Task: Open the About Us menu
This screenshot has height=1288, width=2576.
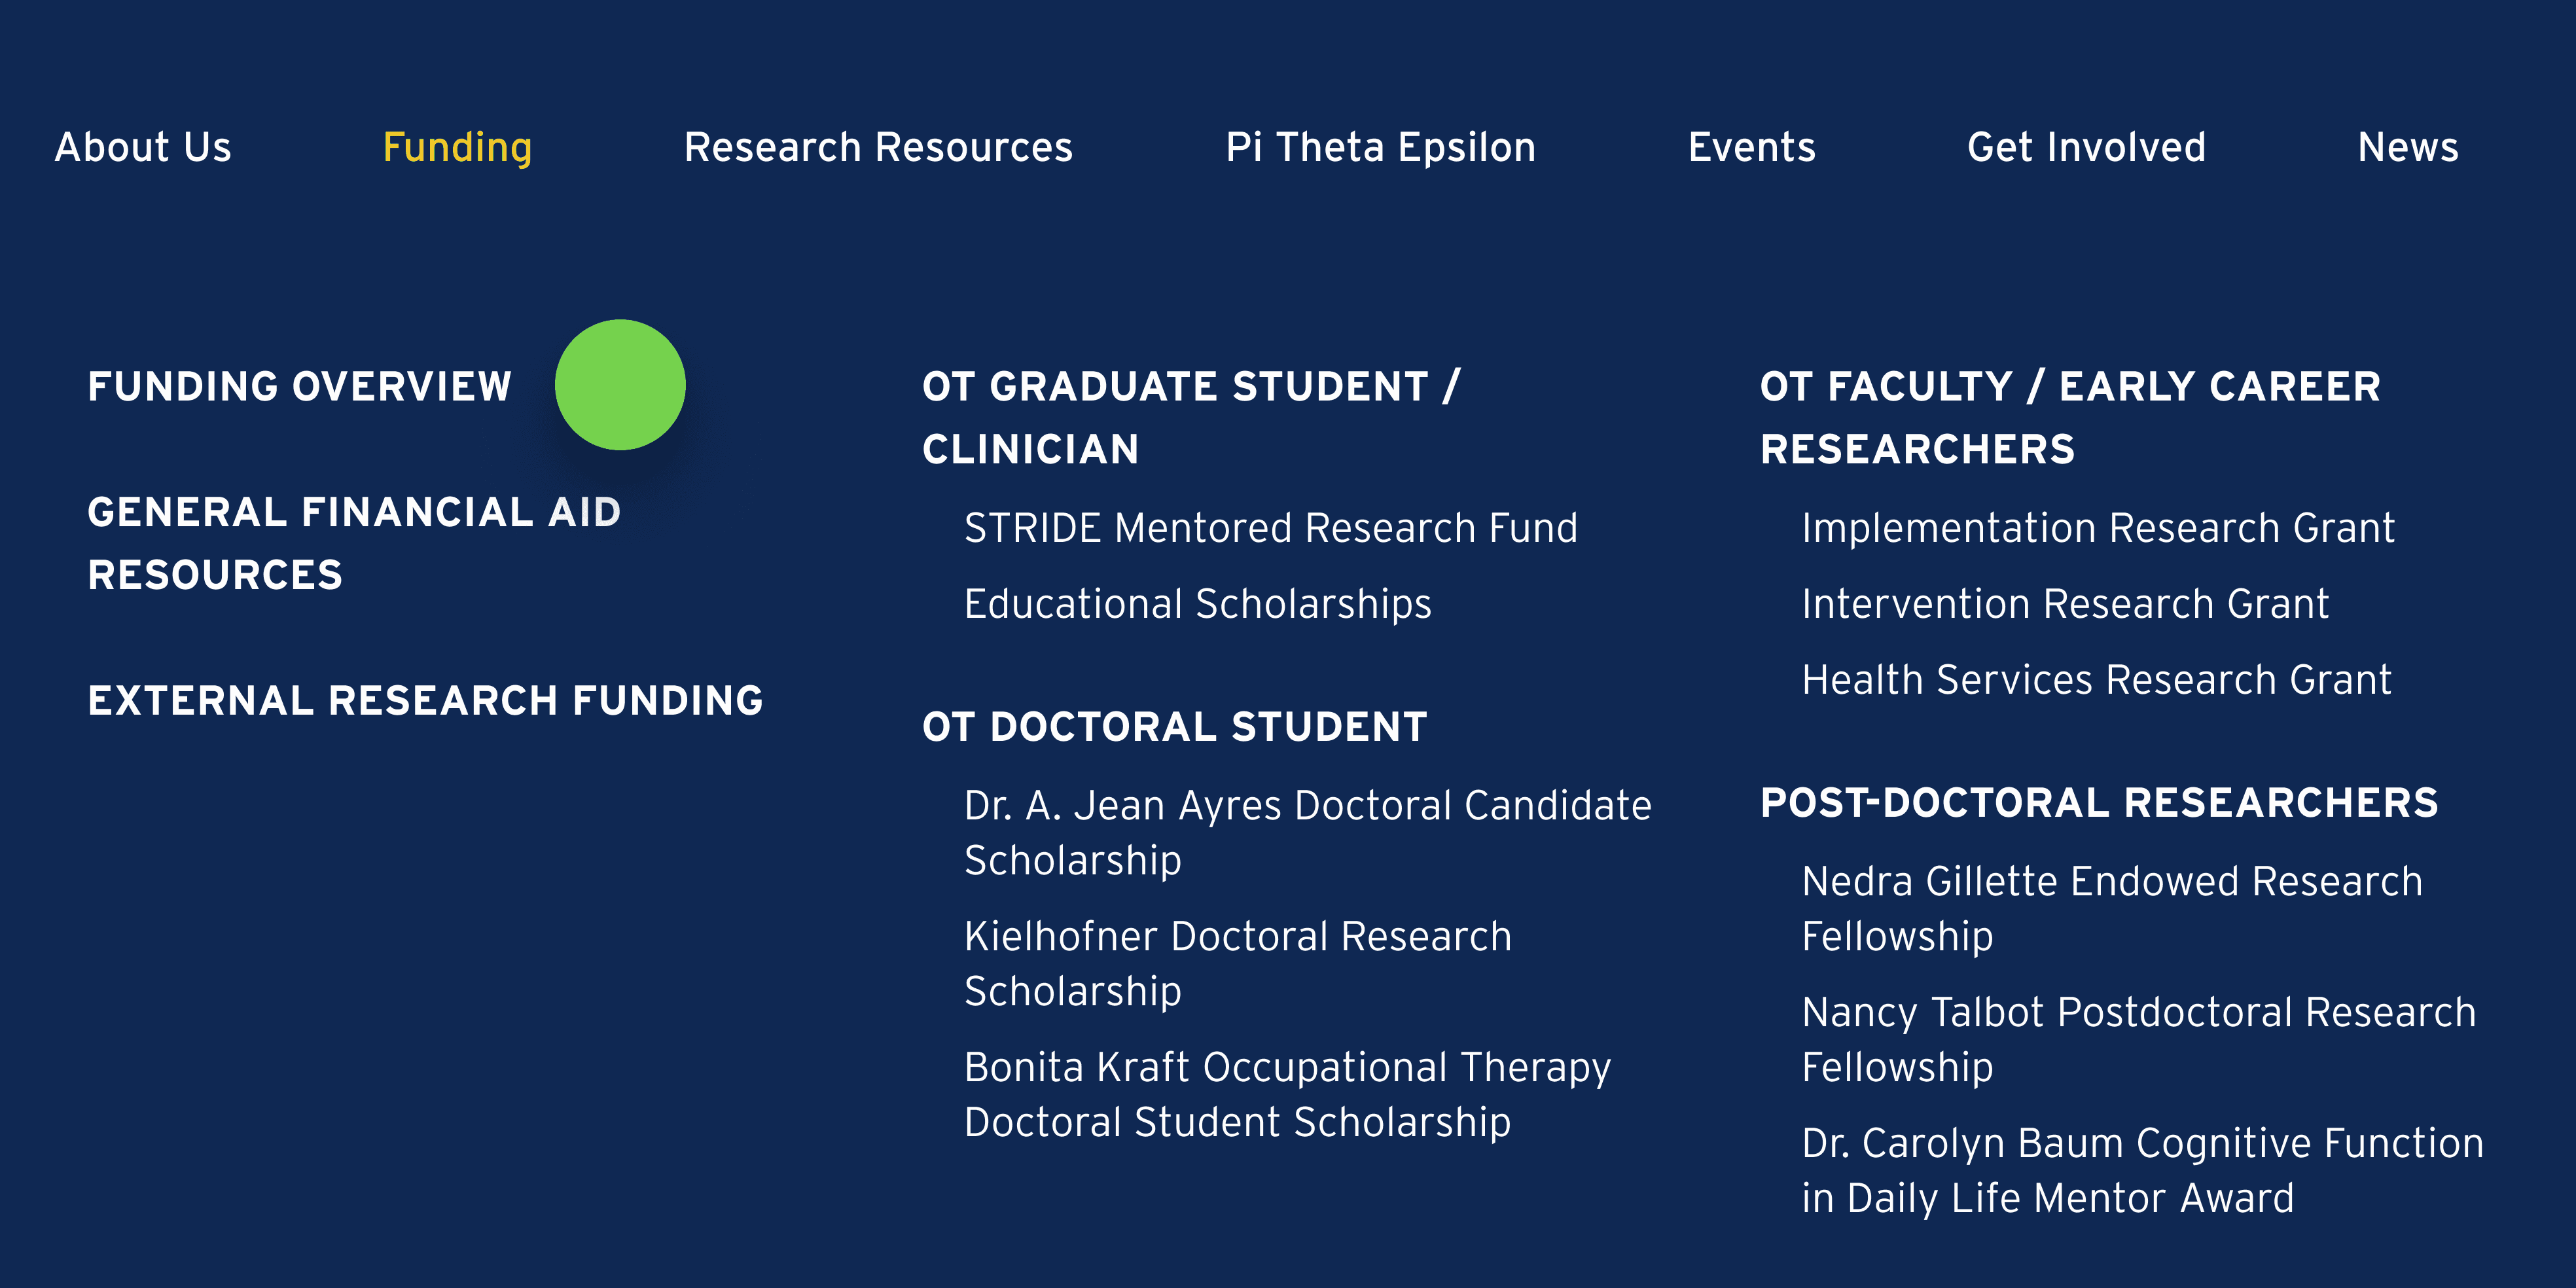Action: click(x=143, y=147)
